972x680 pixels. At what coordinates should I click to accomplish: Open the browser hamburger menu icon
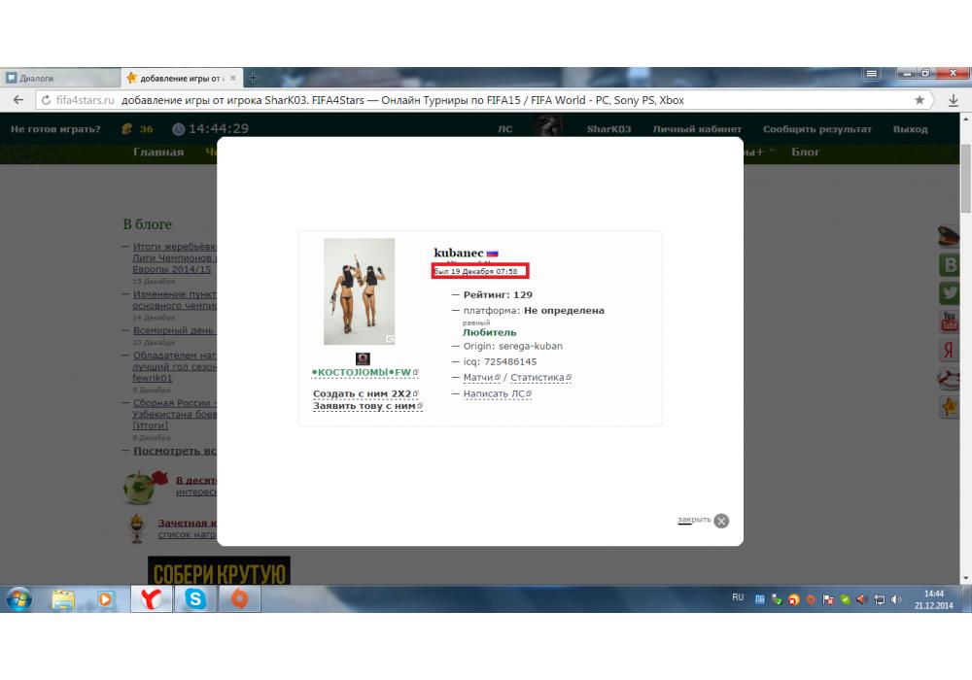pos(871,74)
